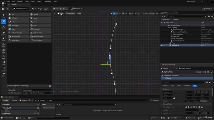Click the lock scale ratio icon
Viewport: 214px width, 120px height.
pos(174,98)
